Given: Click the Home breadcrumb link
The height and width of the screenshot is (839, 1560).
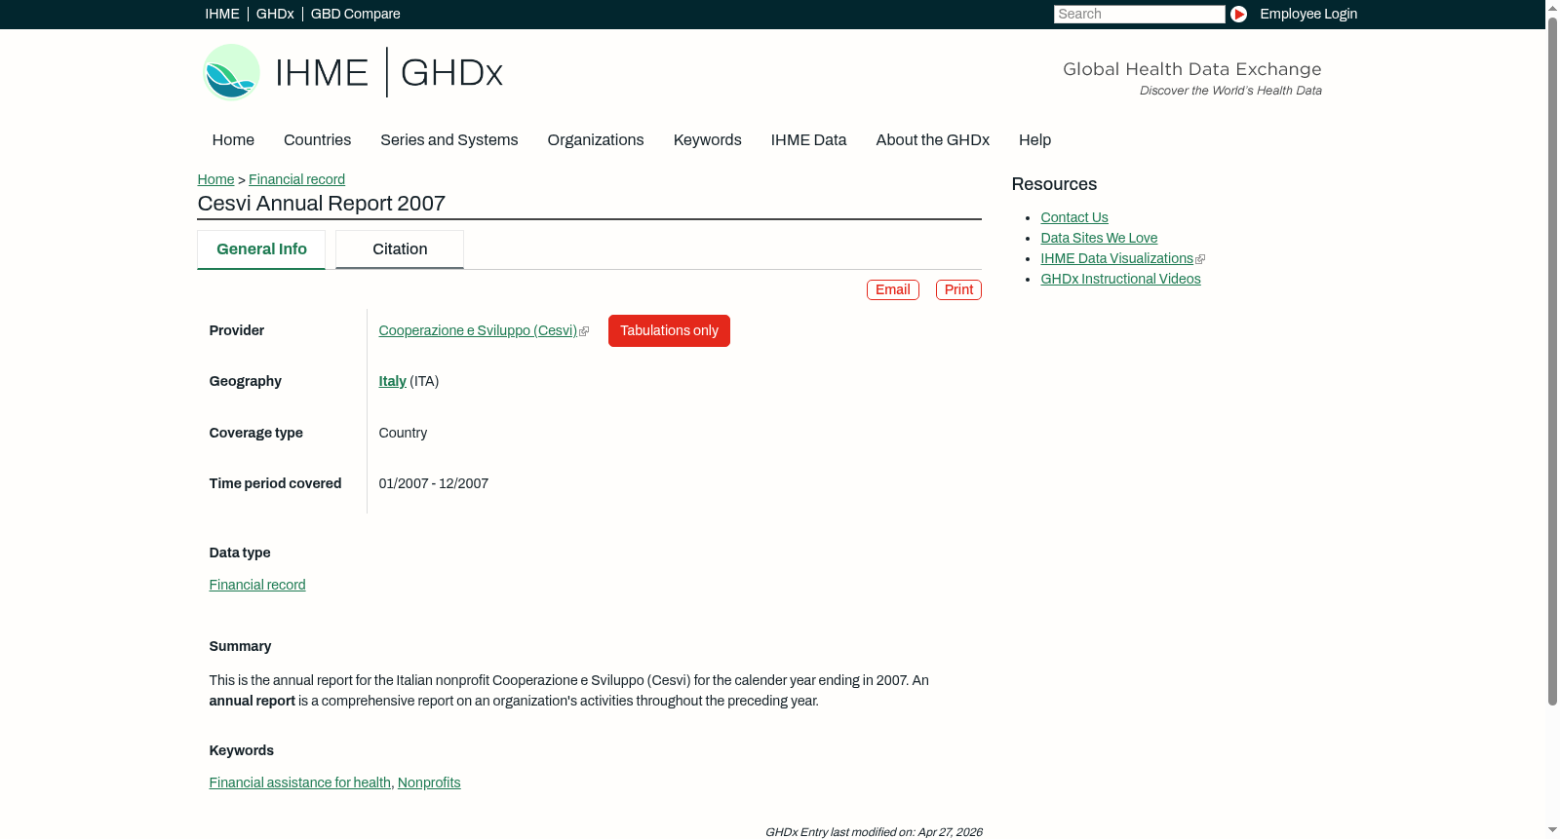Looking at the screenshot, I should [215, 179].
